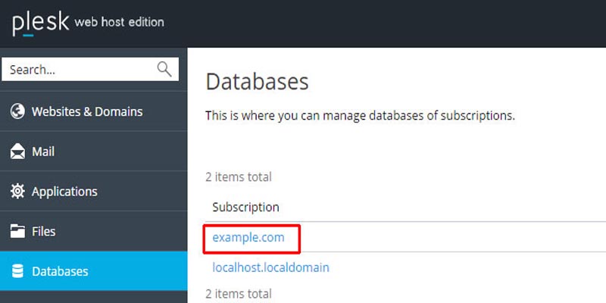The width and height of the screenshot is (606, 303).
Task: Navigate to the Files menu label
Action: tap(44, 231)
